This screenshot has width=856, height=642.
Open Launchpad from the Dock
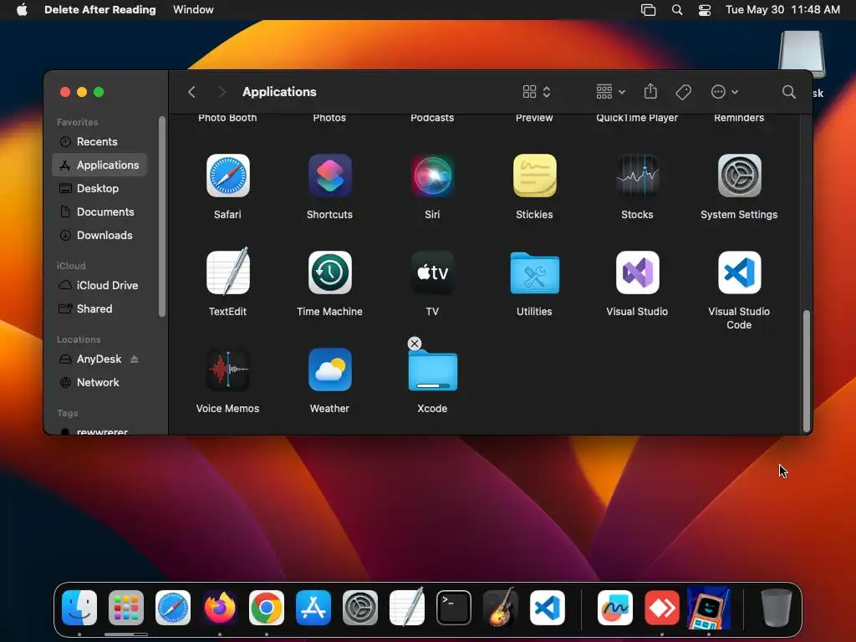click(x=126, y=607)
